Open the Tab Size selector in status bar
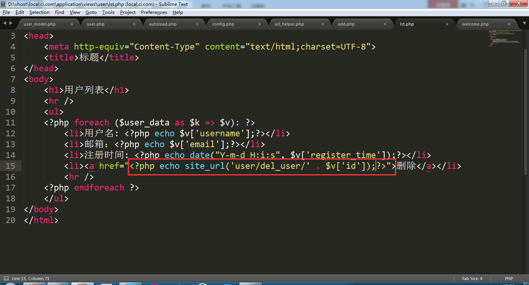Viewport: 529px width, 285px height. (x=472, y=278)
